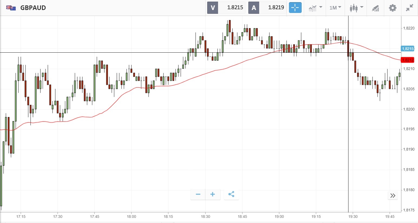The height and width of the screenshot is (223, 418).
Task: Open the drawing tools icon
Action: pos(375,8)
